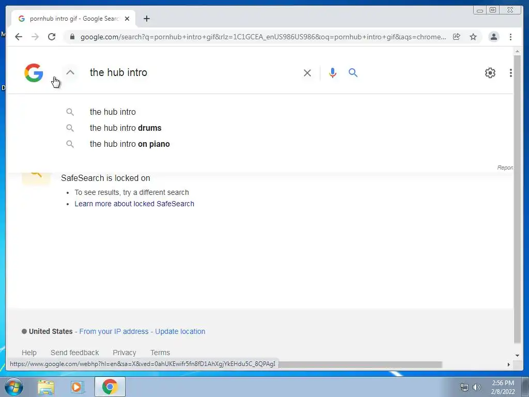Click scroll down arrow on vertical scrollbar
Image resolution: width=529 pixels, height=397 pixels.
tap(517, 355)
